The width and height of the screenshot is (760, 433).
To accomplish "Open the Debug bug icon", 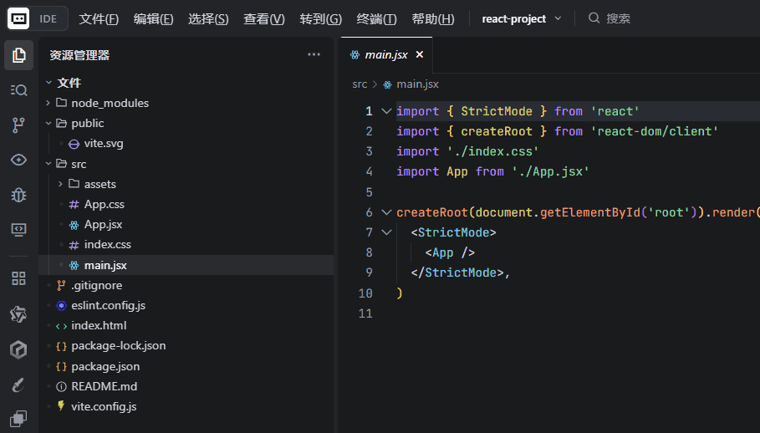I will [x=19, y=195].
